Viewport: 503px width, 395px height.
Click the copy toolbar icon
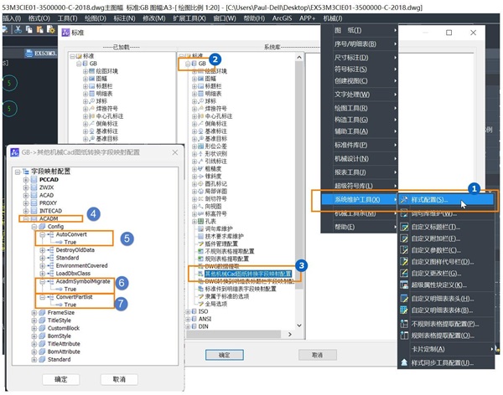pyautogui.click(x=29, y=29)
